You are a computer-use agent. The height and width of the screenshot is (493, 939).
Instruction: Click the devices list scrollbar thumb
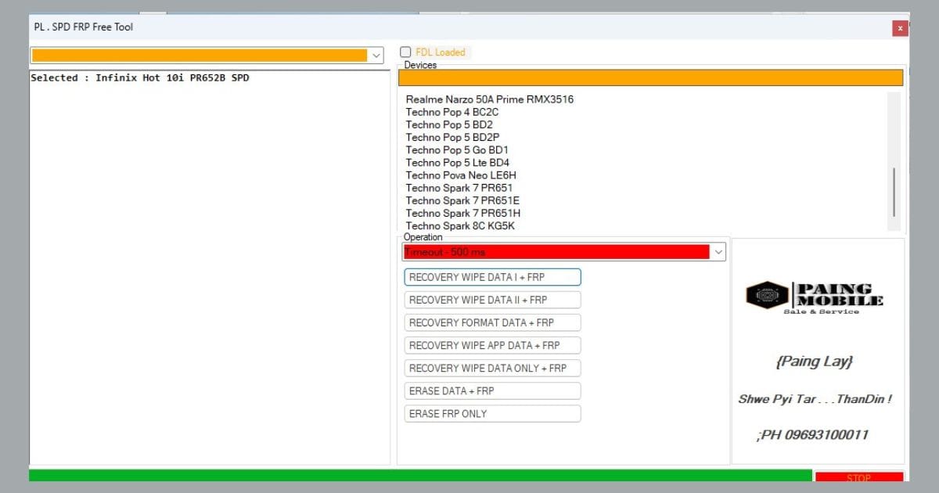[894, 192]
